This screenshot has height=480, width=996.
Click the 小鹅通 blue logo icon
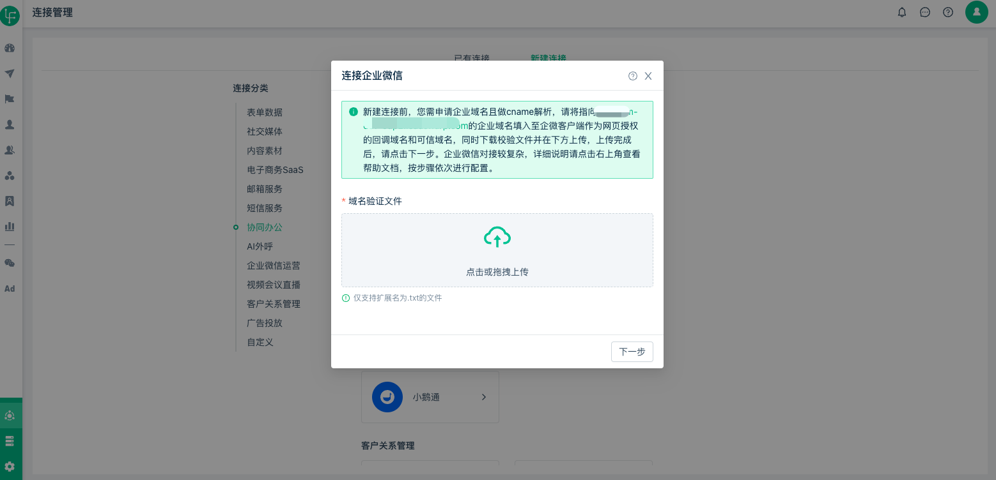pos(387,397)
